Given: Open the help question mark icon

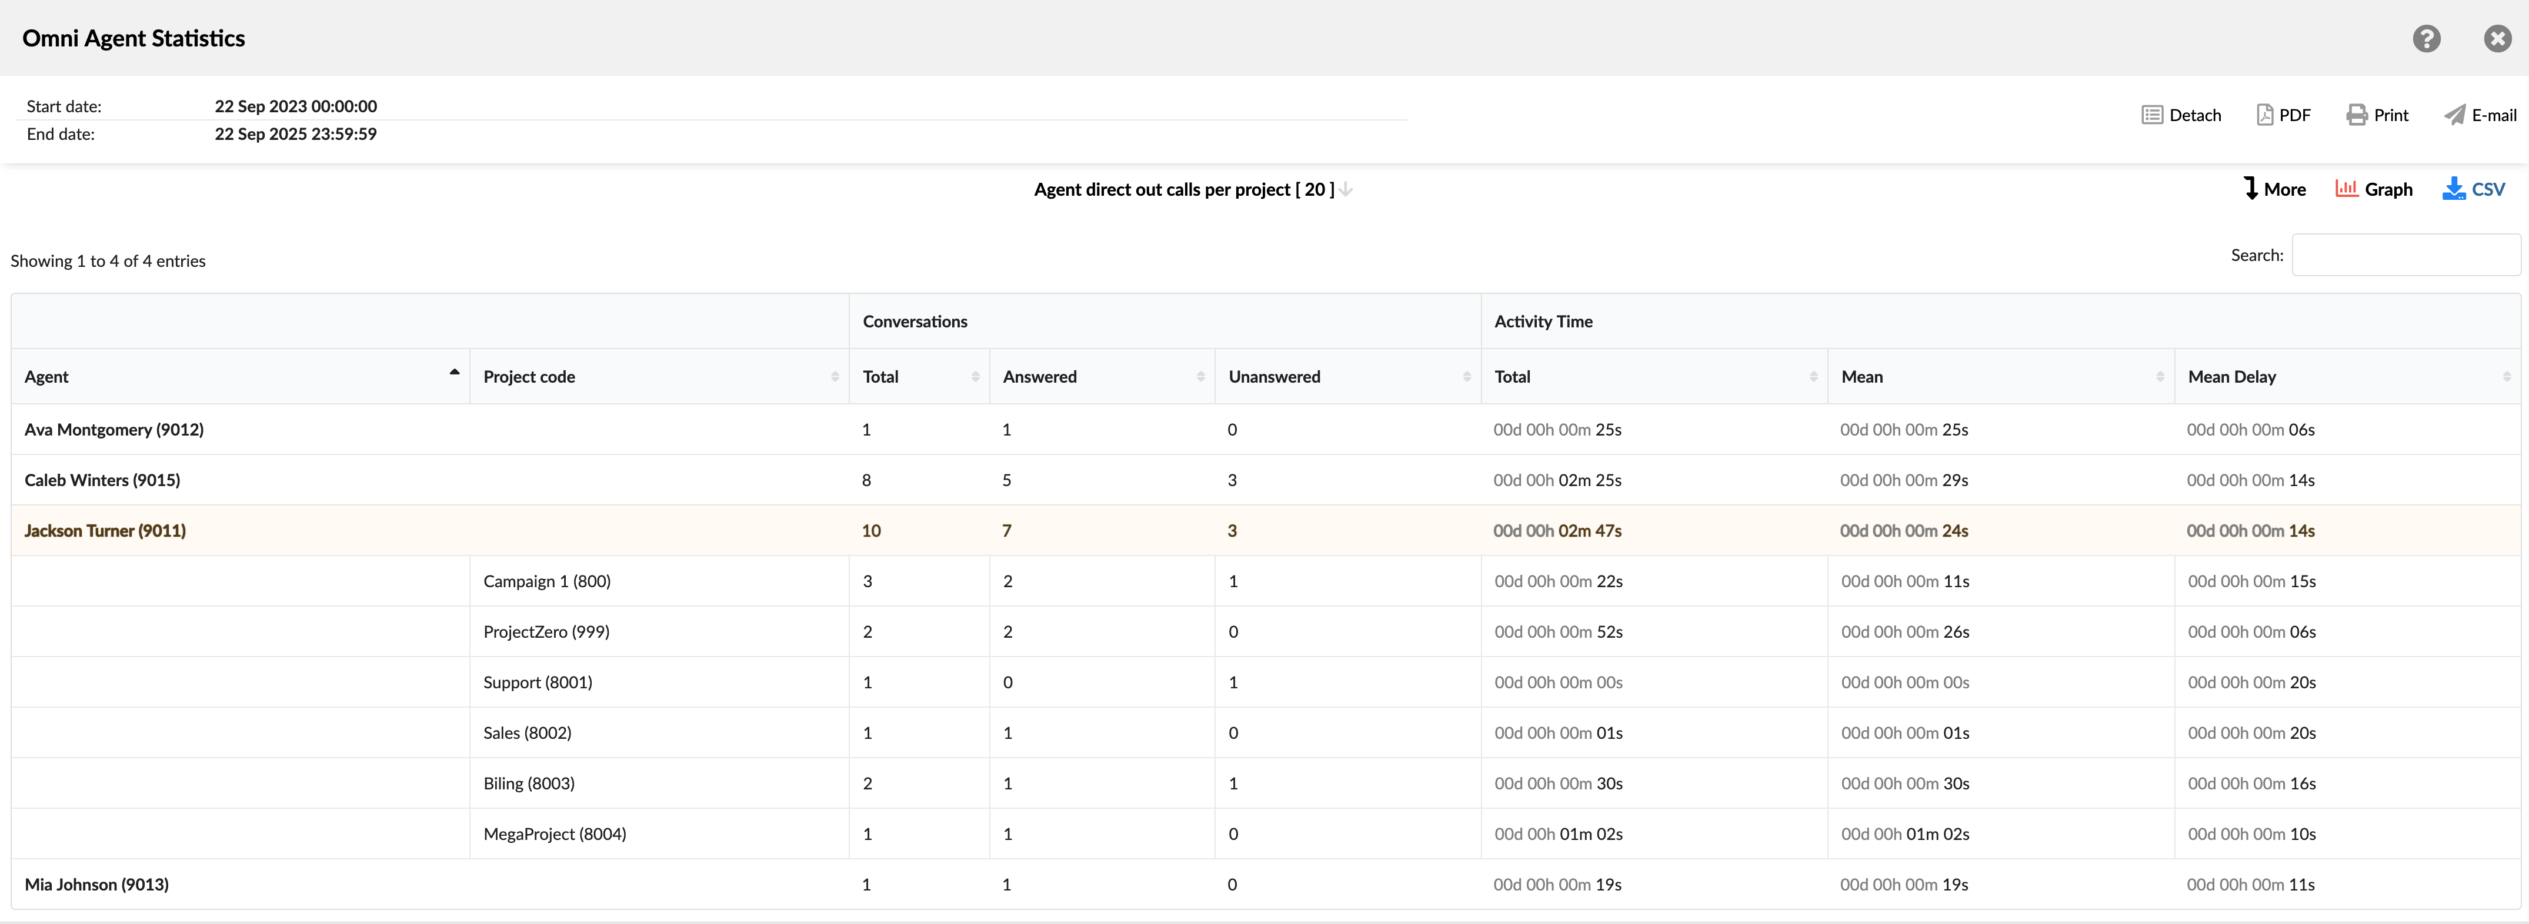Looking at the screenshot, I should 2427,38.
